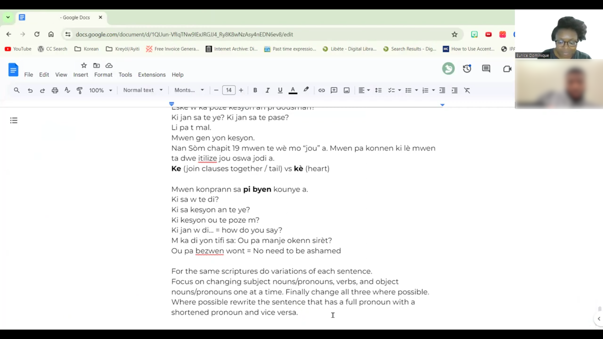Enable italic formatting
Viewport: 603px width, 339px height.
click(268, 90)
